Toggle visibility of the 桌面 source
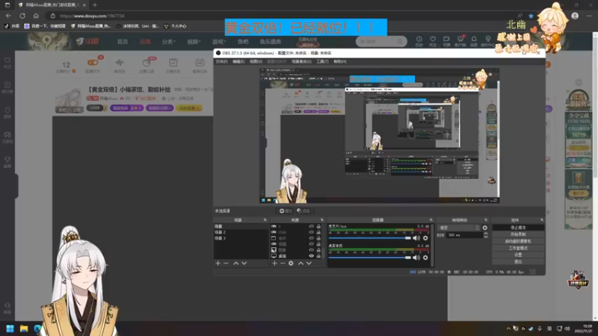The image size is (598, 336). (x=311, y=256)
